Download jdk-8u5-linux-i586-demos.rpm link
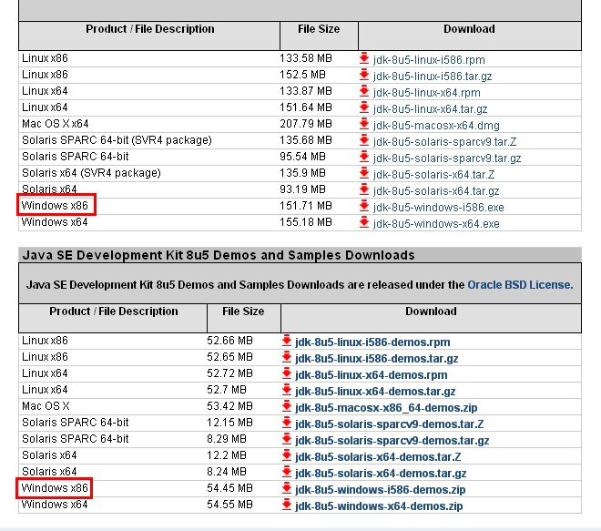The height and width of the screenshot is (531, 601). pos(372,342)
